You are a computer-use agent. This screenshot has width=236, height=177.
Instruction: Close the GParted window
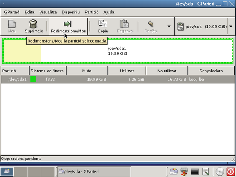pyautogui.click(x=232, y=4)
